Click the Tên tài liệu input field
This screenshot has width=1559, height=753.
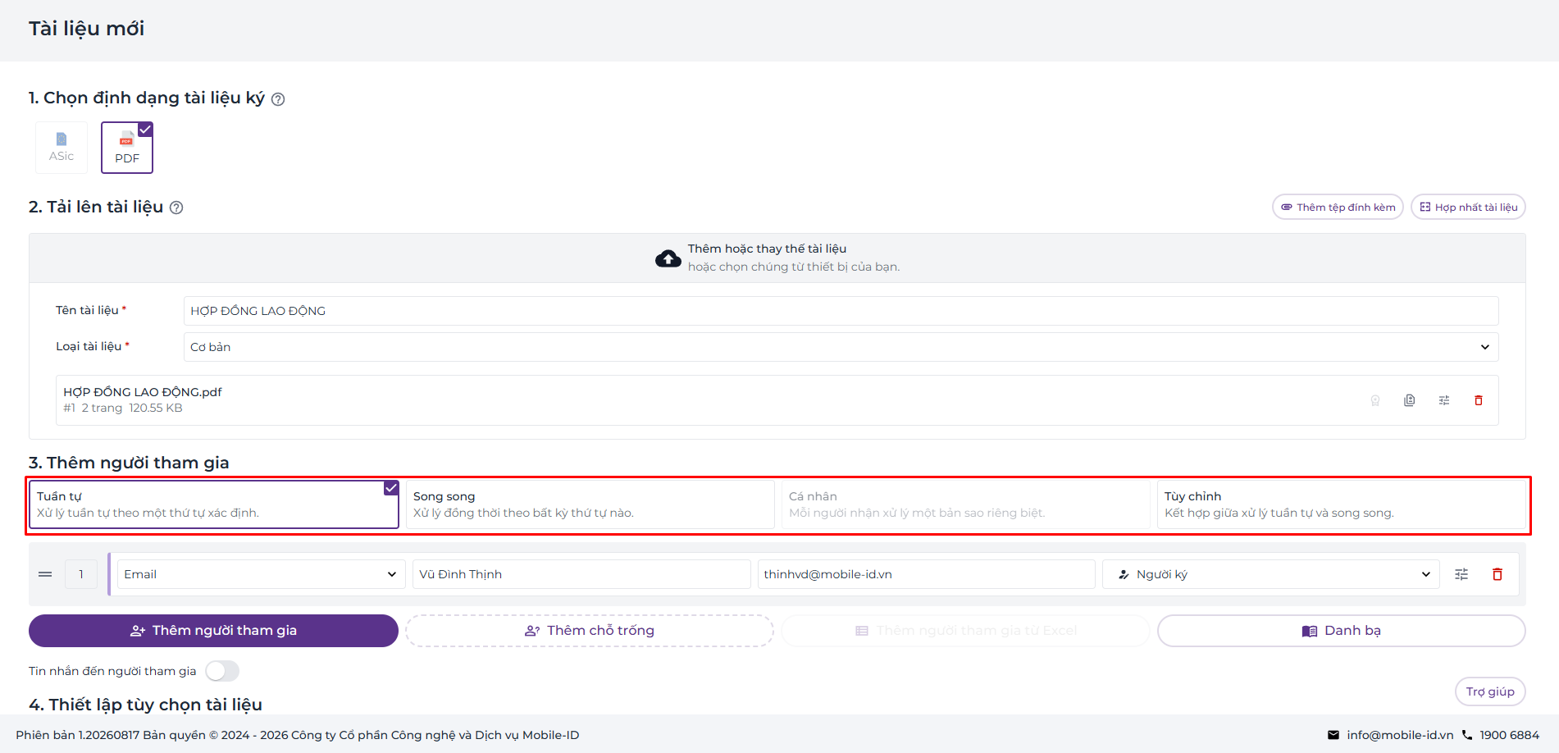[x=841, y=311]
